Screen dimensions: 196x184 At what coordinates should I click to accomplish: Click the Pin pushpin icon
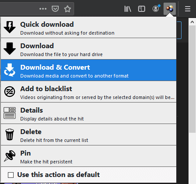[10, 156]
